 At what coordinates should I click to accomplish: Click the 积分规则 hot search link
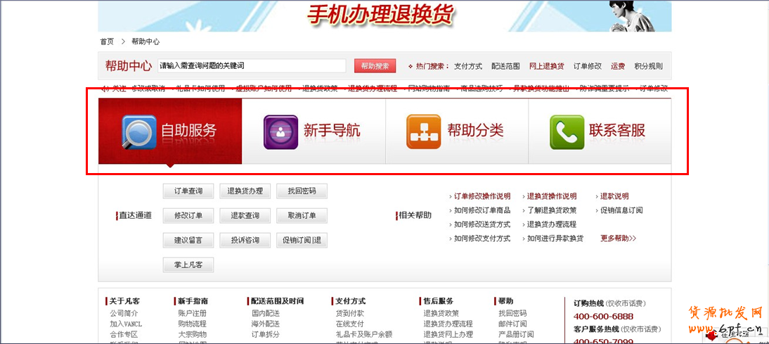coord(648,66)
